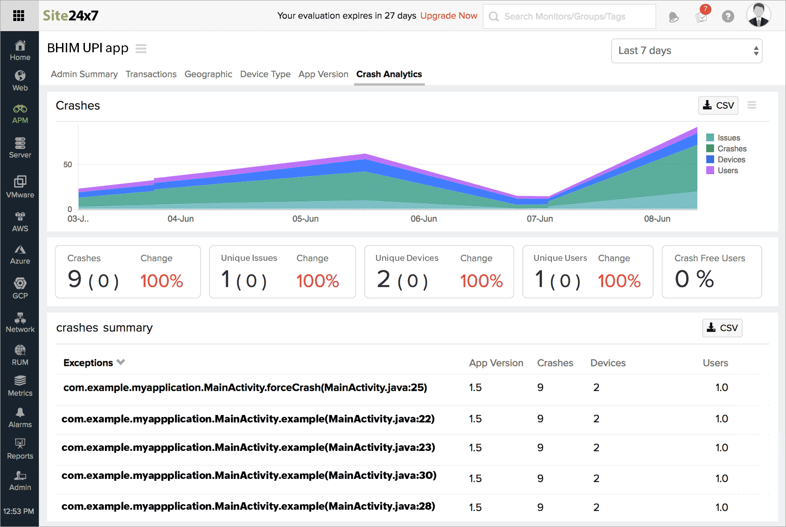The width and height of the screenshot is (786, 527).
Task: Open the help question mark icon
Action: click(728, 16)
